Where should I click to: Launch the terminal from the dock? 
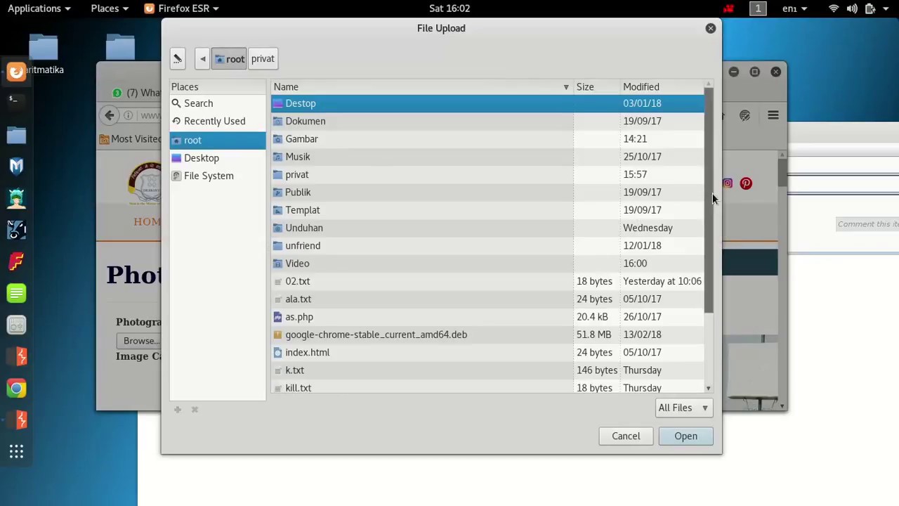click(16, 98)
